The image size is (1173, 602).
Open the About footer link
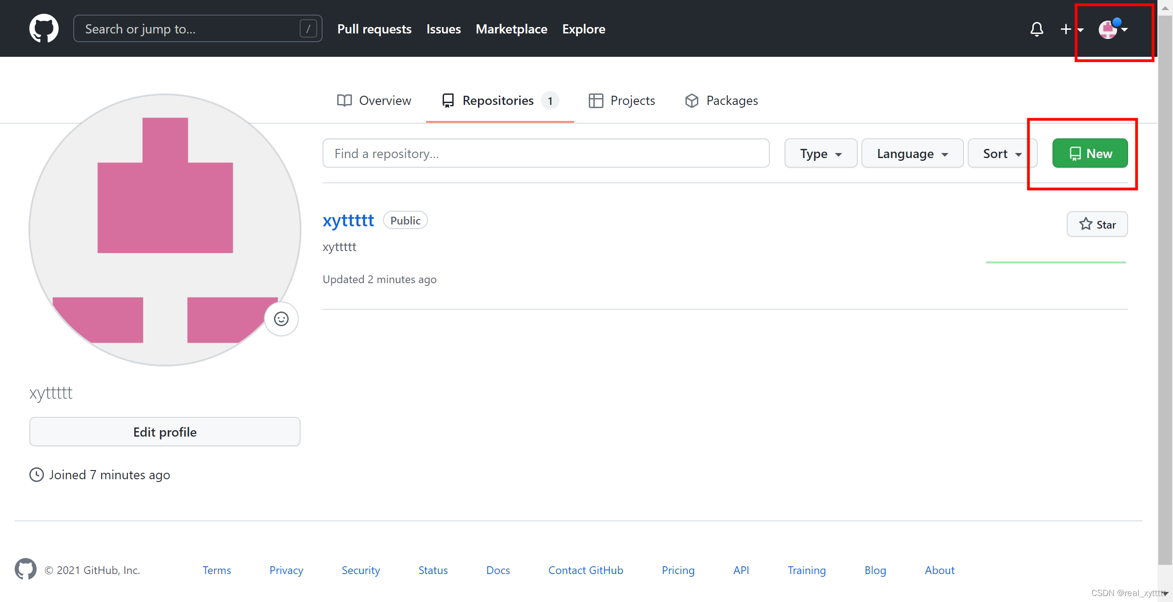(939, 570)
